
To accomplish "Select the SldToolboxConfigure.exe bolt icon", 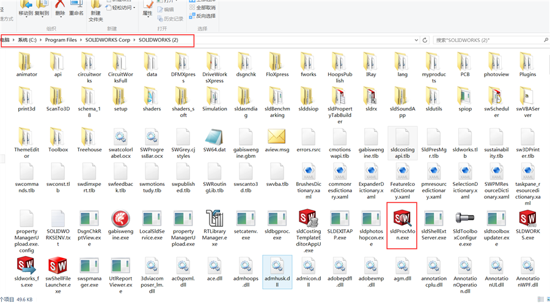I will (x=465, y=219).
